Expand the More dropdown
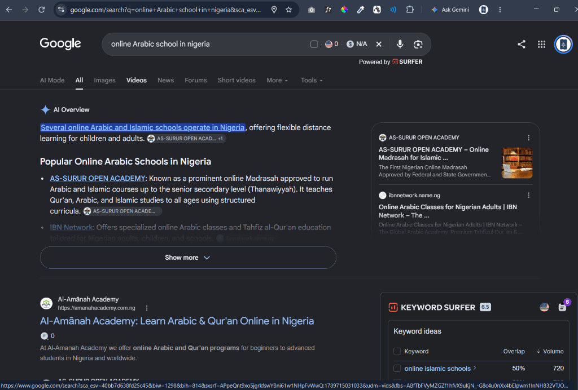This screenshot has height=390, width=578. 277,80
